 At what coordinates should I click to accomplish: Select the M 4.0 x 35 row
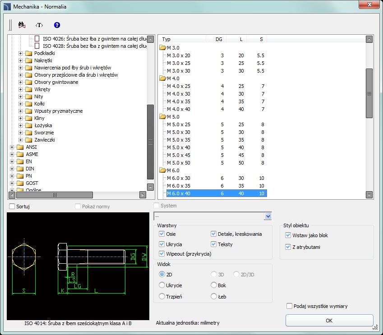coord(216,101)
